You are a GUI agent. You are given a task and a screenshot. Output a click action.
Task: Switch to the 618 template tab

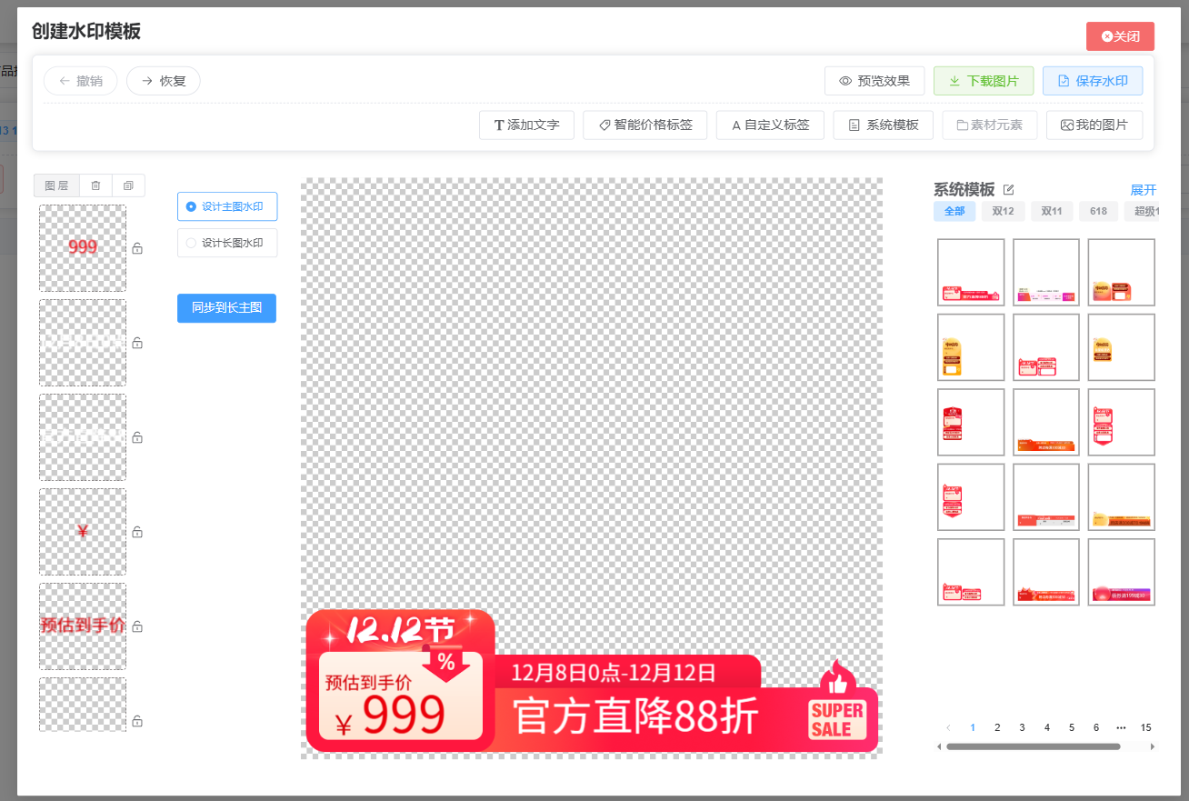coord(1098,211)
